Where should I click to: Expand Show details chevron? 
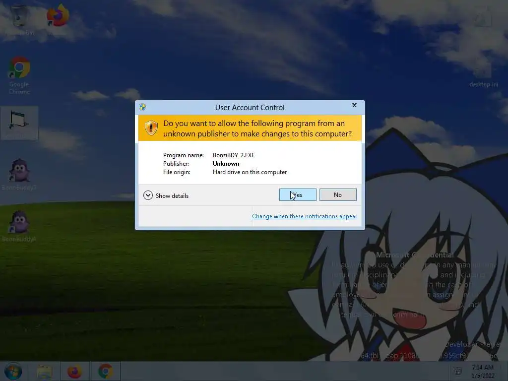pos(148,195)
